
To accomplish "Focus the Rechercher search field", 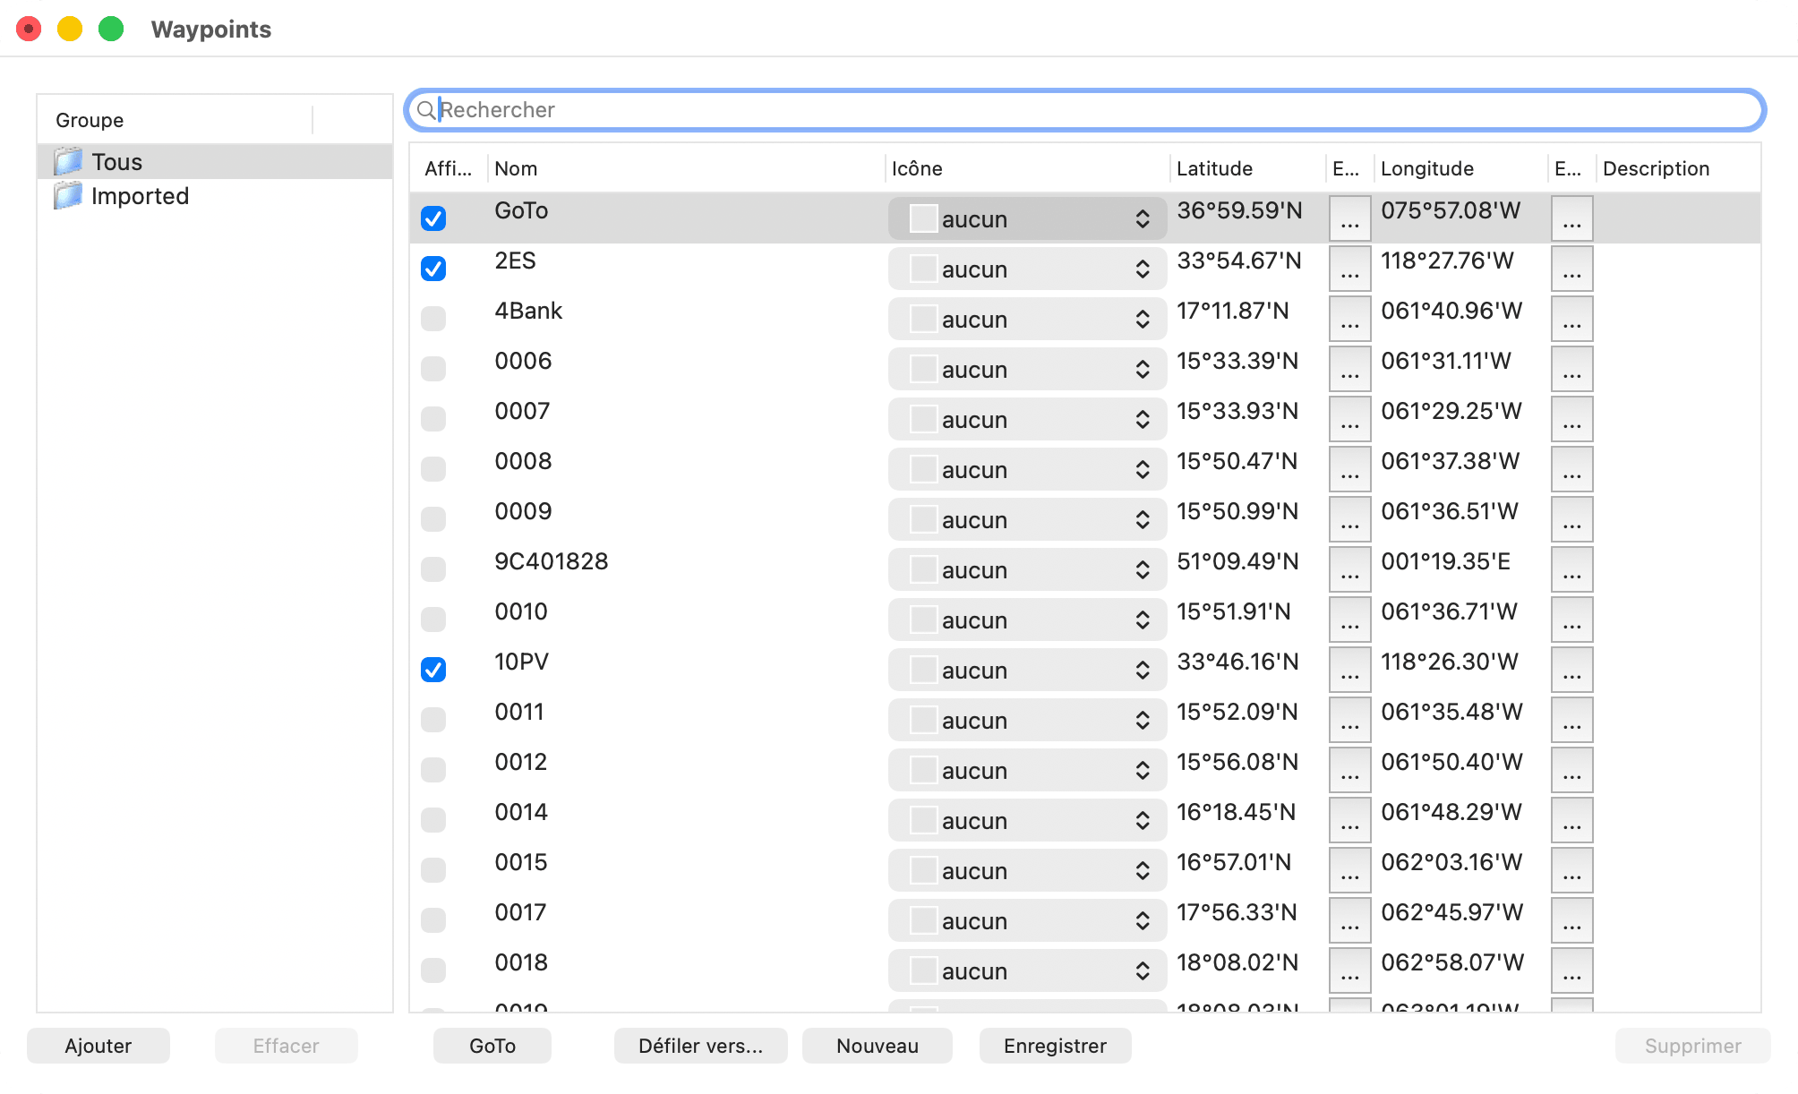I will (x=1085, y=110).
